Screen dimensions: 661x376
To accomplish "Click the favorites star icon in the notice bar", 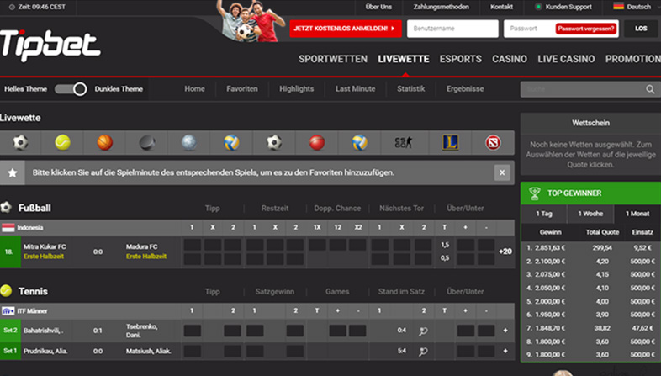I will point(13,172).
